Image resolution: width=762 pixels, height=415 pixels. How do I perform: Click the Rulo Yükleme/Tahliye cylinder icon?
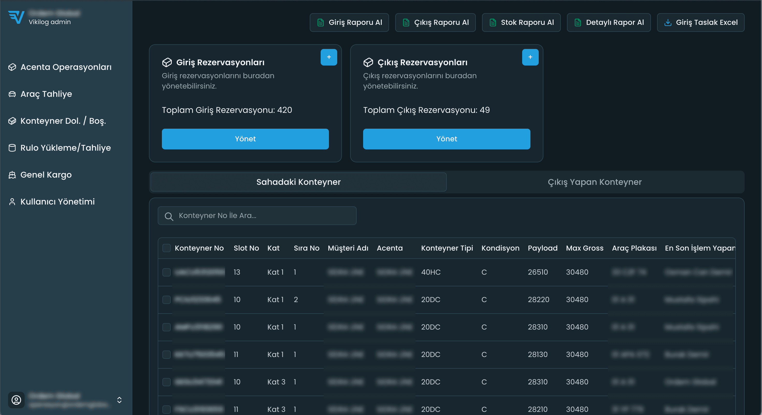12,148
